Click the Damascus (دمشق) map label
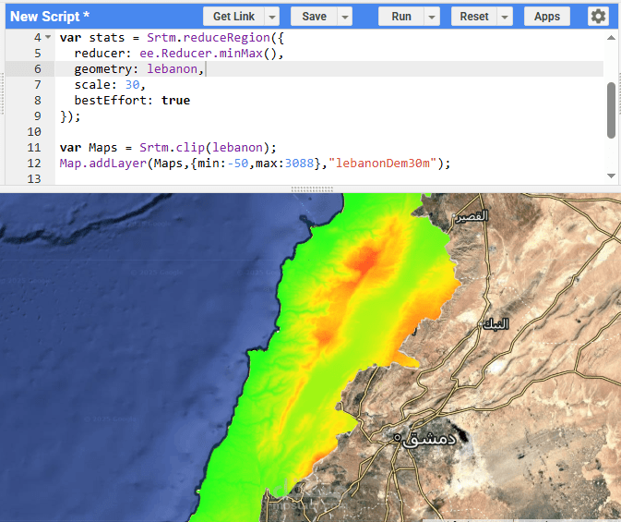 click(x=430, y=439)
